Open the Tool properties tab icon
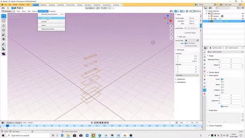 (x=204, y=53)
